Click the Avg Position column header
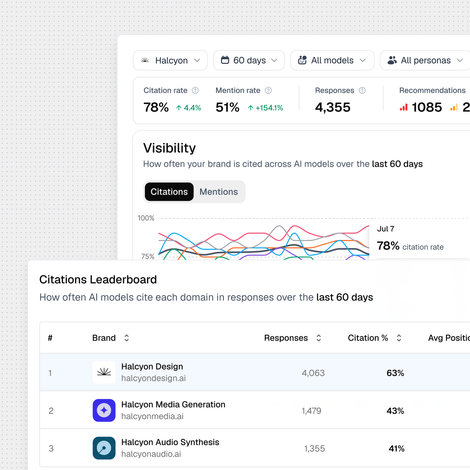This screenshot has height=470, width=470. (x=449, y=338)
